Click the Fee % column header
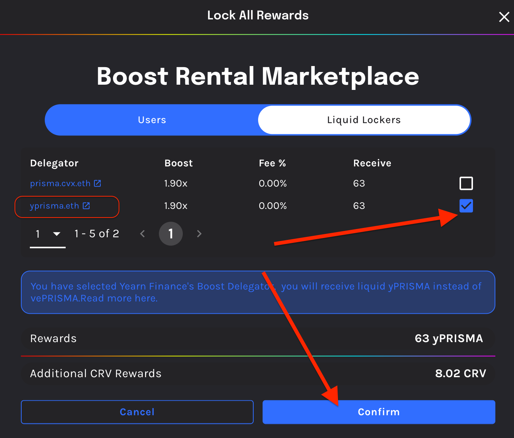This screenshot has width=514, height=438. 272,163
